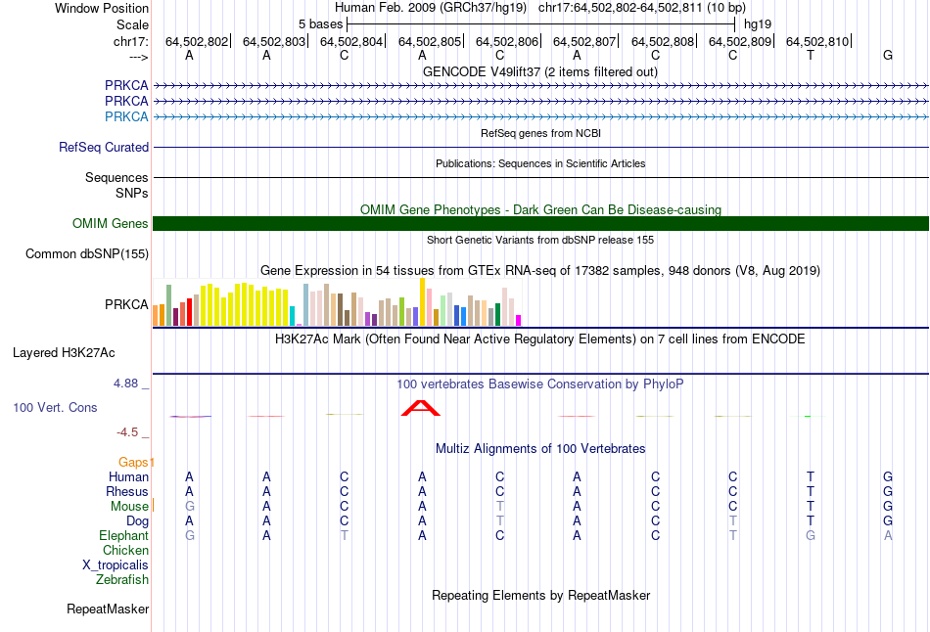The width and height of the screenshot is (930, 632).
Task: Click the tallest gold bar in GTEx chart
Action: tap(422, 301)
